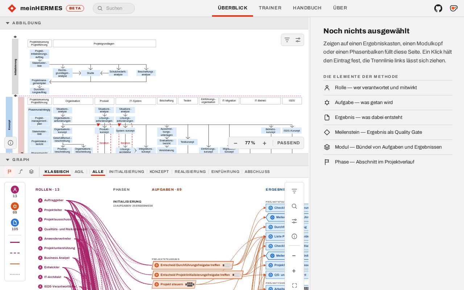The width and height of the screenshot is (464, 290).
Task: Select the layers module view icon
Action: point(32,171)
